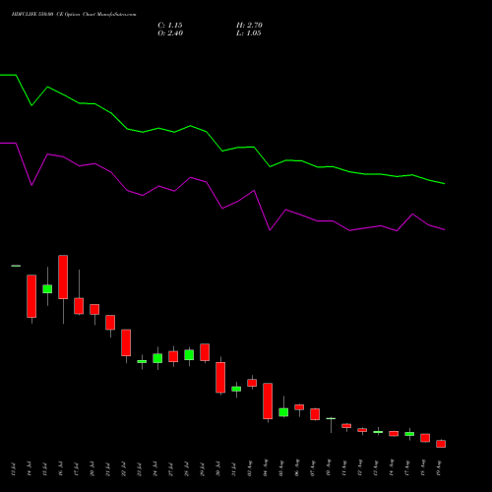Image resolution: width=492 pixels, height=492 pixels.
Task: Click the 13 Jul date label
Action: pos(14,469)
